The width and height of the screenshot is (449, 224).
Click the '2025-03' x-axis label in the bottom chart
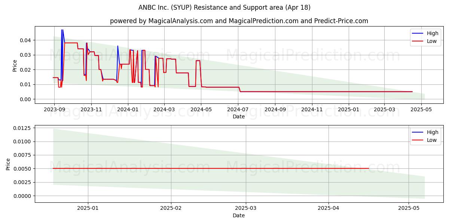click(x=246, y=208)
